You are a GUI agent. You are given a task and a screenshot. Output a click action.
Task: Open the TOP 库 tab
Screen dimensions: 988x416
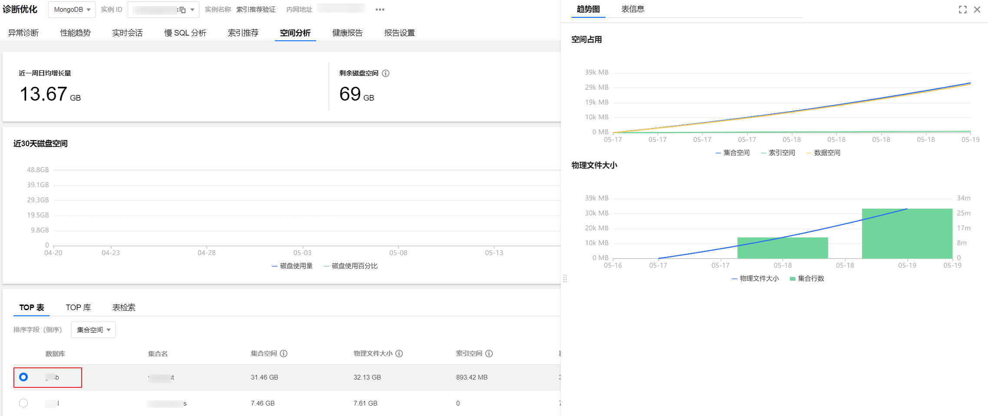pos(78,308)
